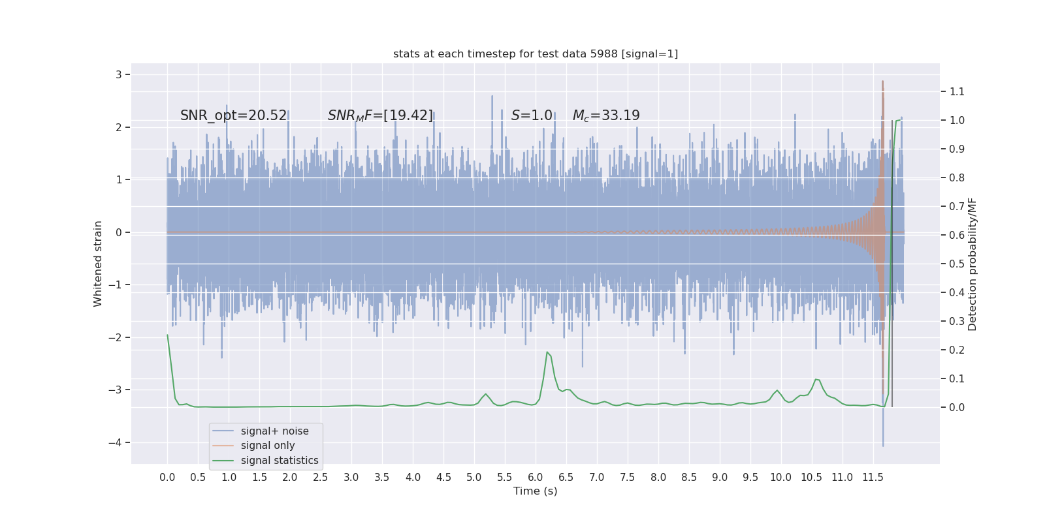Click the 'Time (s)' x-axis label

pyautogui.click(x=536, y=491)
